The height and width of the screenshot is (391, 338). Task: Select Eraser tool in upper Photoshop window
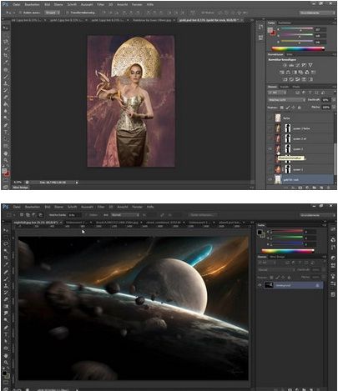pos(6,97)
